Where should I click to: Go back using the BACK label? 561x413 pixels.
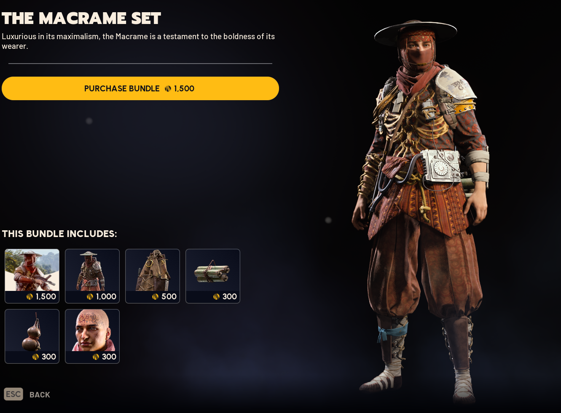click(40, 395)
